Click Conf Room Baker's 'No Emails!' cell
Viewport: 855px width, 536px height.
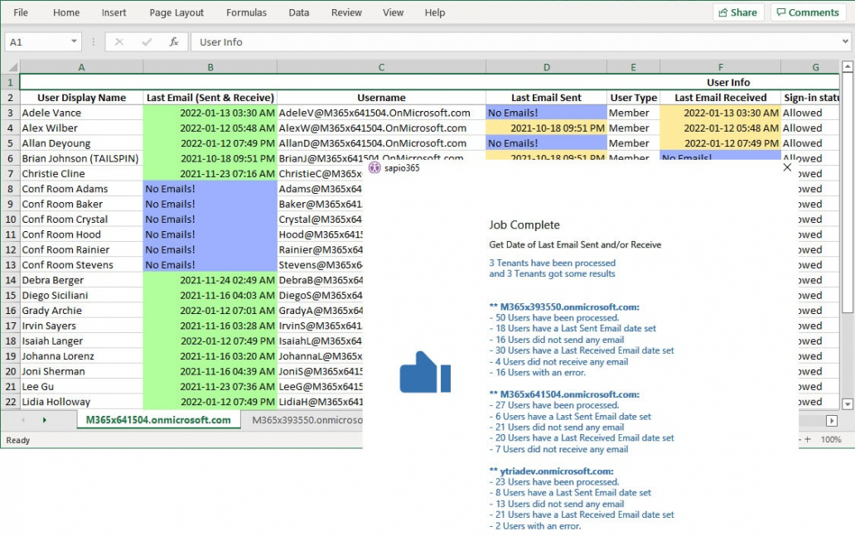(x=210, y=204)
